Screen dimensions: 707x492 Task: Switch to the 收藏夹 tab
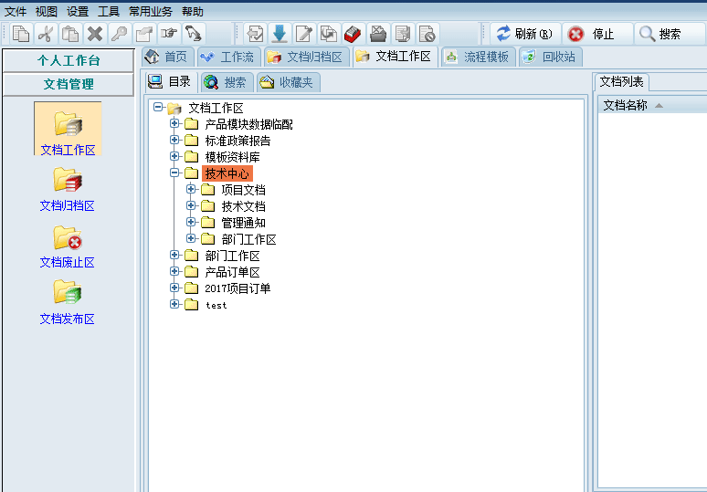pyautogui.click(x=286, y=82)
